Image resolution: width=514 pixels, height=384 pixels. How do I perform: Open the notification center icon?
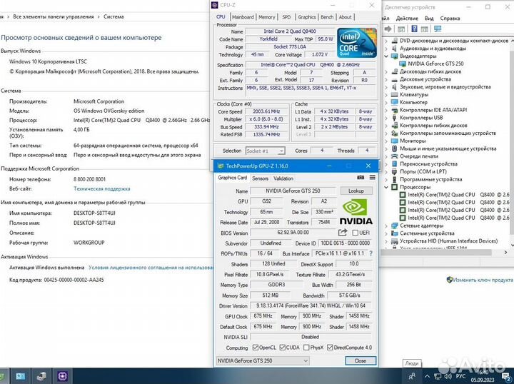coord(505,376)
